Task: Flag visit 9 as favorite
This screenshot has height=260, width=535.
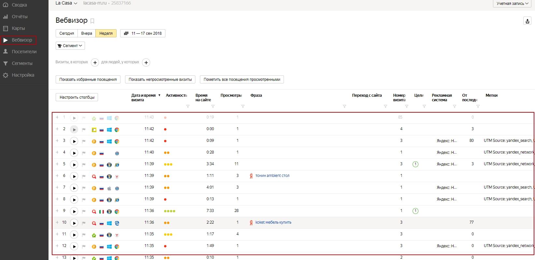Action: tap(84, 211)
